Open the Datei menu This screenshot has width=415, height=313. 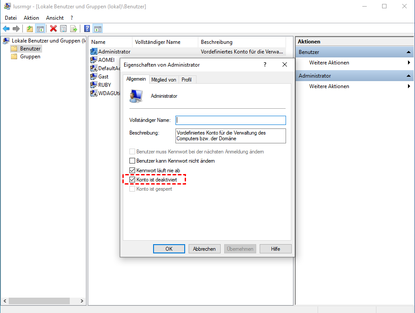[x=11, y=18]
